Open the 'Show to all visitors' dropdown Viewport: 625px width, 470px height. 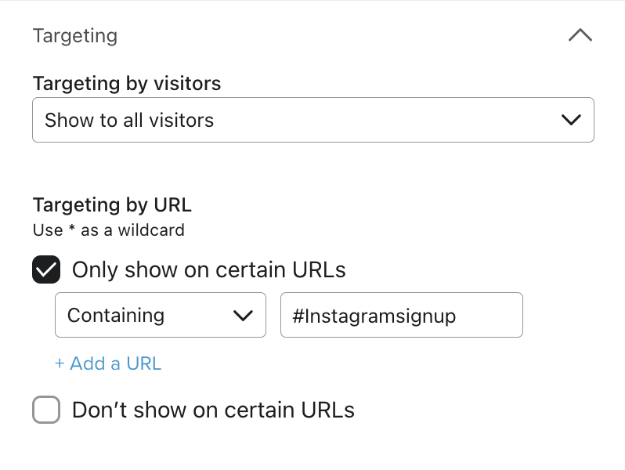point(312,120)
